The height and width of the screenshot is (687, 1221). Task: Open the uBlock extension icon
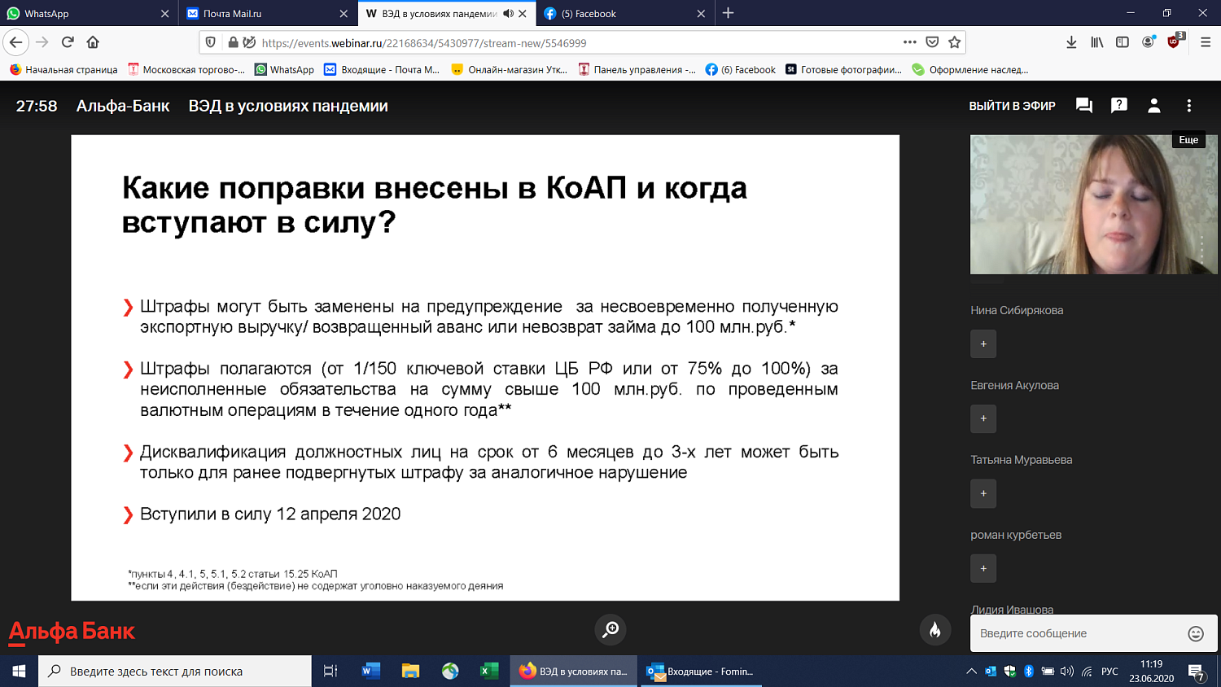click(1175, 42)
